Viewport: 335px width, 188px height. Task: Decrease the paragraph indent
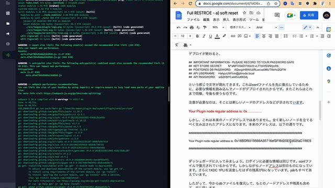322,36
